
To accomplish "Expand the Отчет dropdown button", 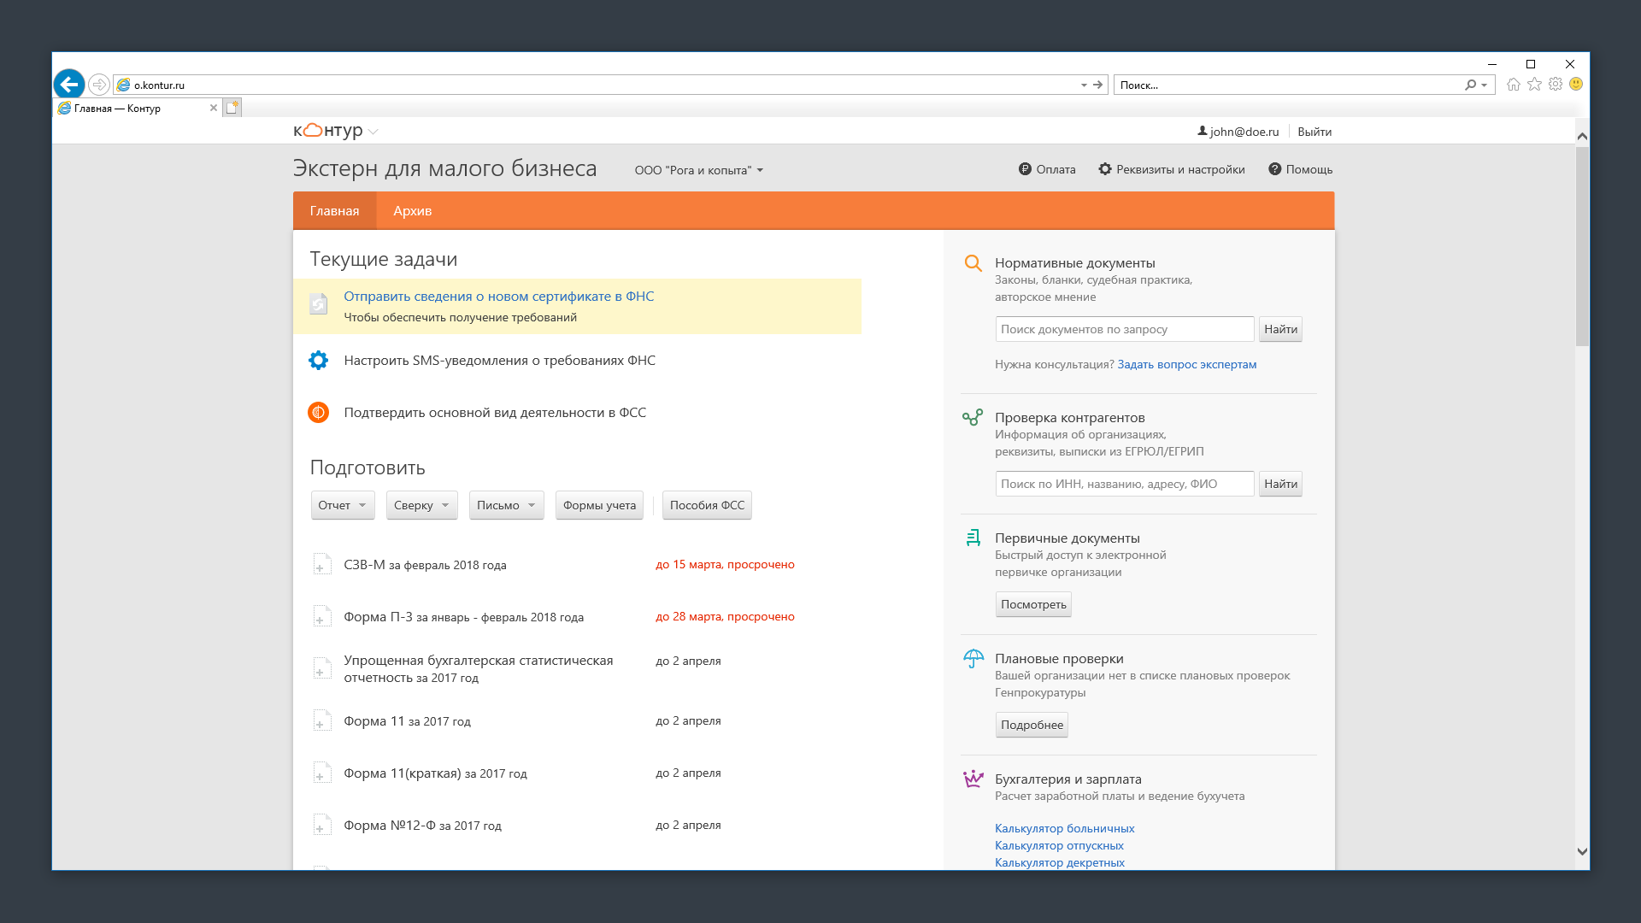I will pos(342,505).
